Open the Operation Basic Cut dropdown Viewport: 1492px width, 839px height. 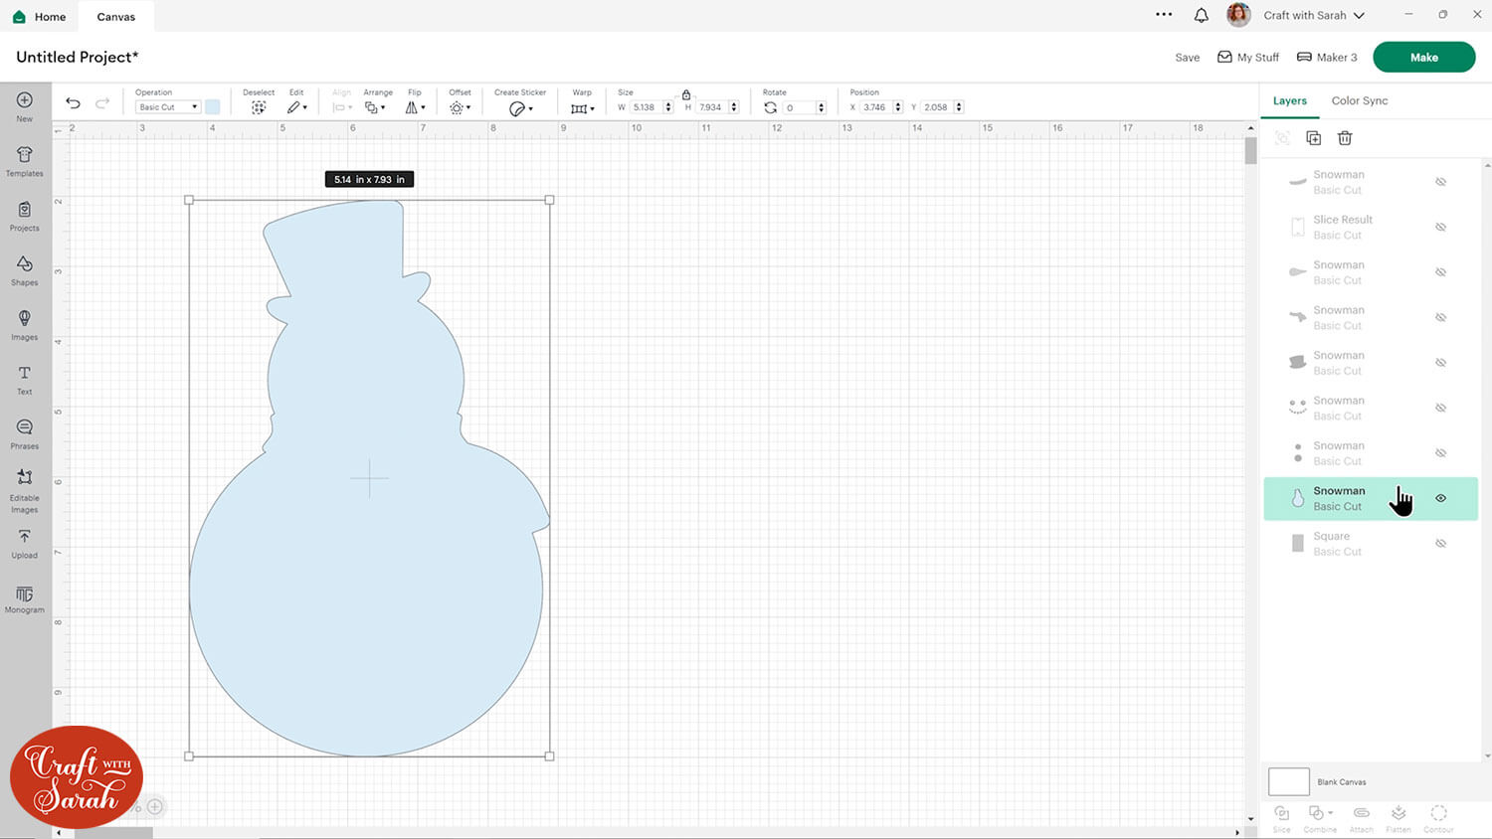168,107
